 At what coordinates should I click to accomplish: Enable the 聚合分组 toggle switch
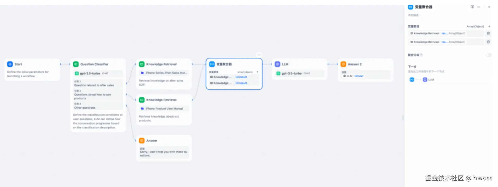click(x=488, y=55)
